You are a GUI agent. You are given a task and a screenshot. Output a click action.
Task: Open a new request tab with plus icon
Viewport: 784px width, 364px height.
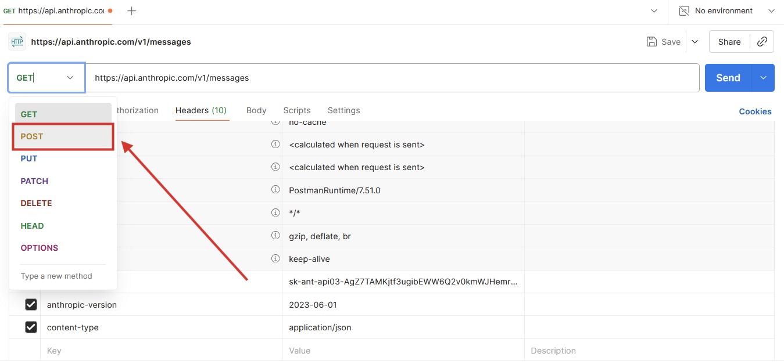131,10
